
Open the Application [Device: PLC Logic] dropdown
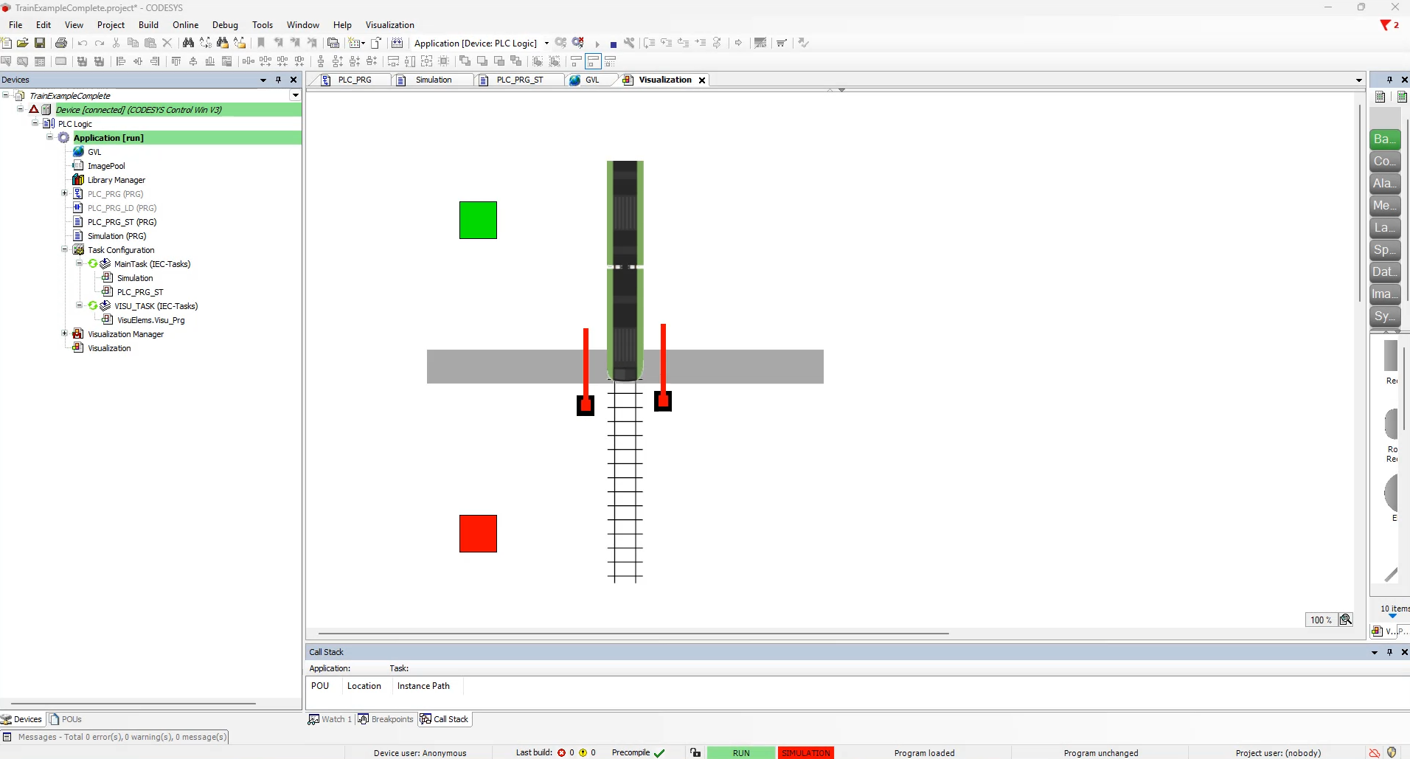coord(546,44)
